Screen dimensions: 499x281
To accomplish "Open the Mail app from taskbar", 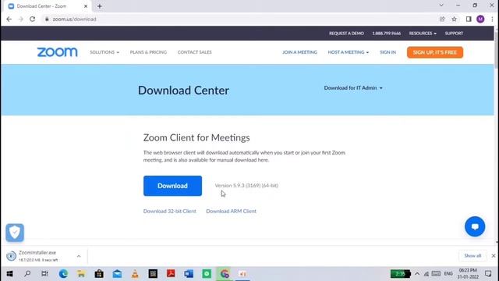I will pos(117,274).
